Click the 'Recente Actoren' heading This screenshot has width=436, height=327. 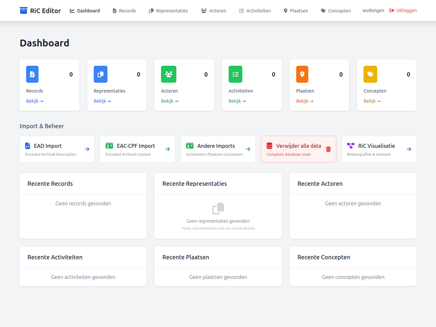(x=320, y=184)
